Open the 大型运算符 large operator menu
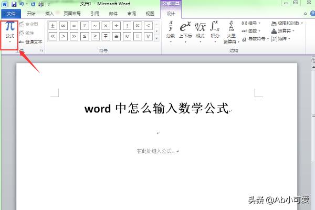Viewport: 315px width, 210px height. pyautogui.click(x=231, y=33)
